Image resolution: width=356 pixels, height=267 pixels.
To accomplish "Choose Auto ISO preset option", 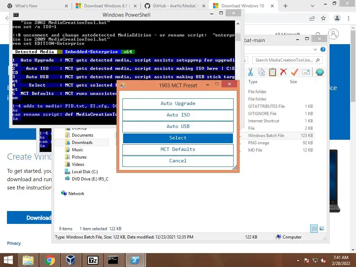I will tap(178, 115).
